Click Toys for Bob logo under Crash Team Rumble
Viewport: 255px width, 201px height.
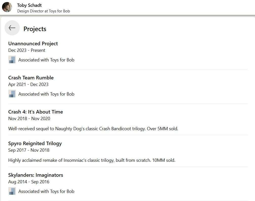pos(12,94)
